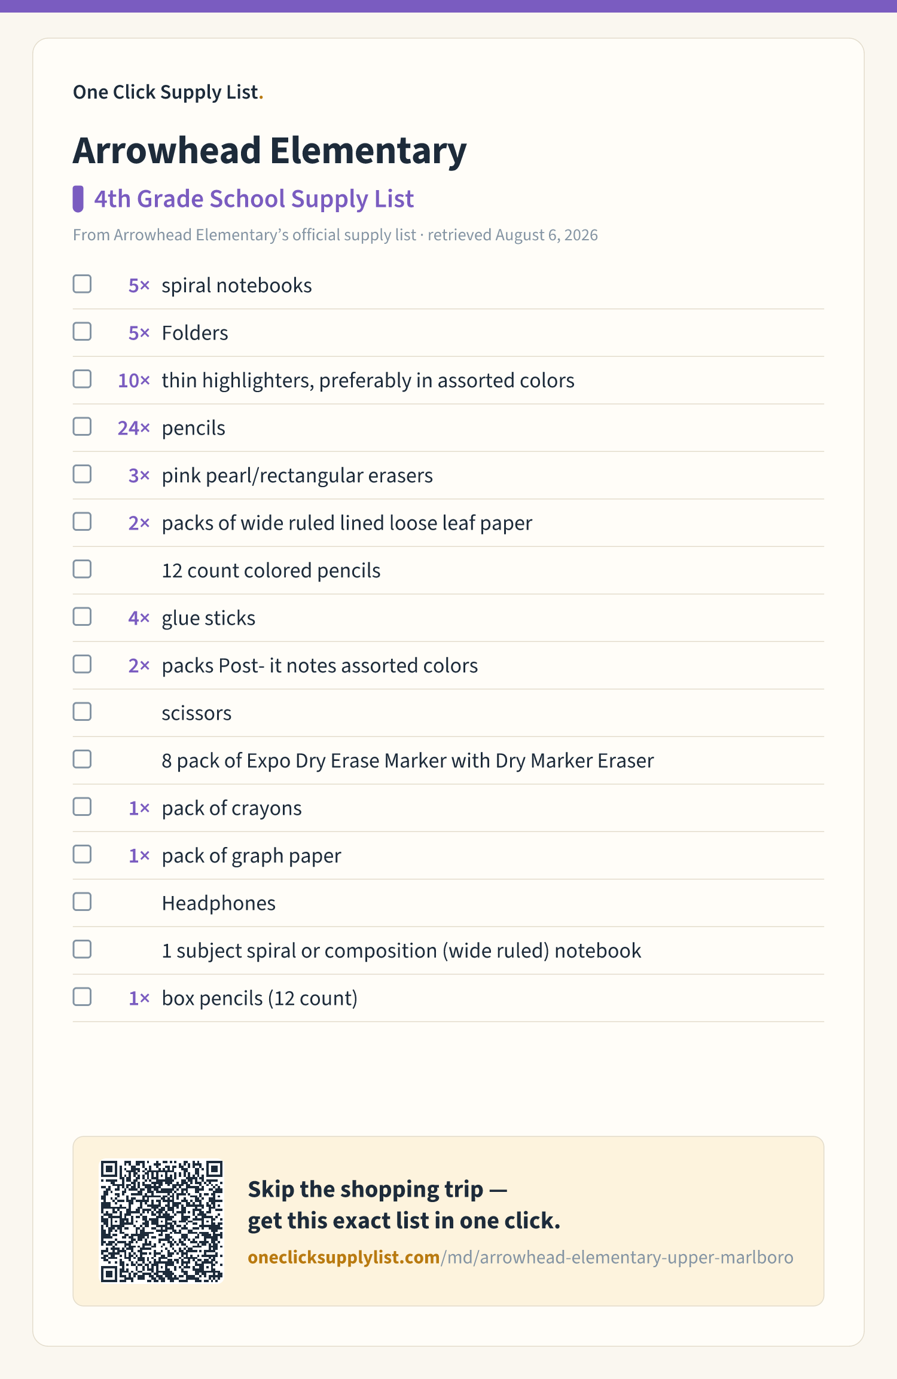
Task: Click the Skip the shopping trip banner heading
Action: coord(404,1205)
